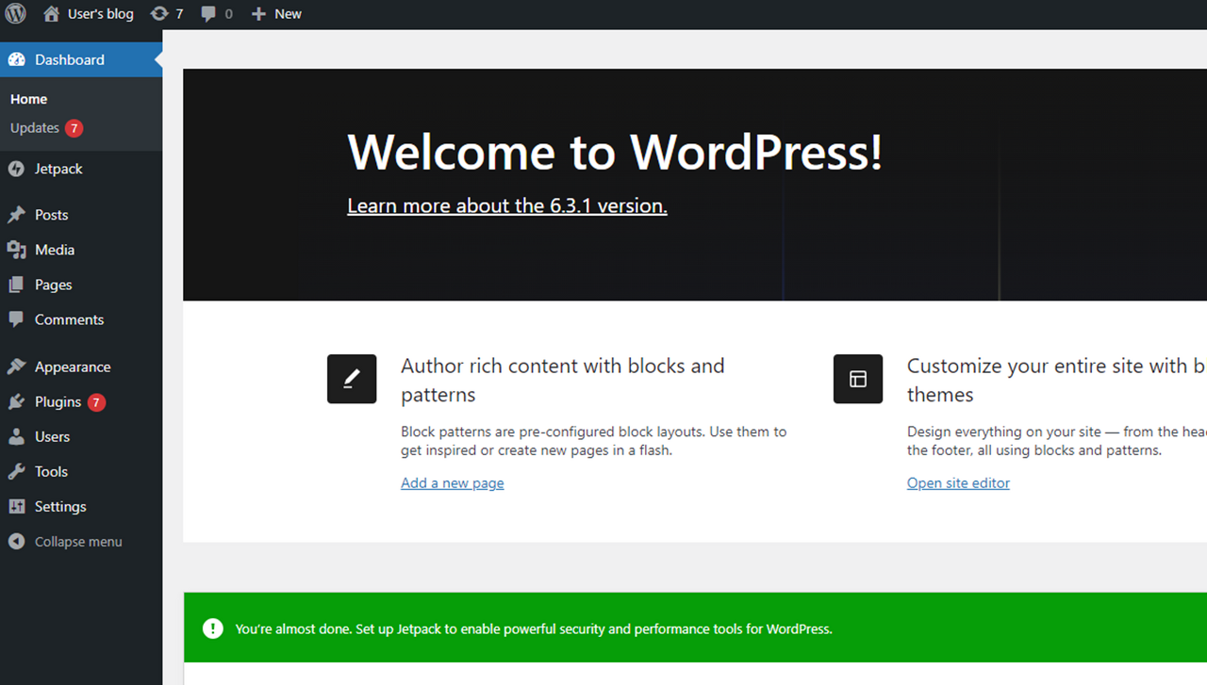Collapse the admin sidebar menu text

click(78, 542)
